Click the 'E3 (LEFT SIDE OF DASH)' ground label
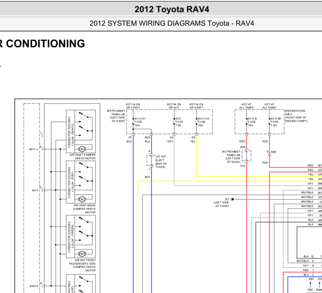 (x=221, y=202)
